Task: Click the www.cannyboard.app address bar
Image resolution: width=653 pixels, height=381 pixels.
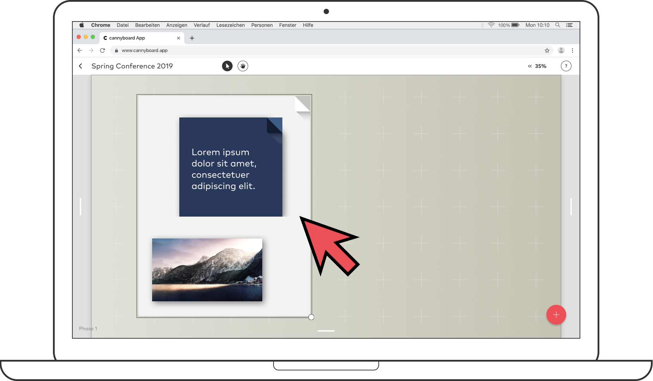Action: (331, 50)
